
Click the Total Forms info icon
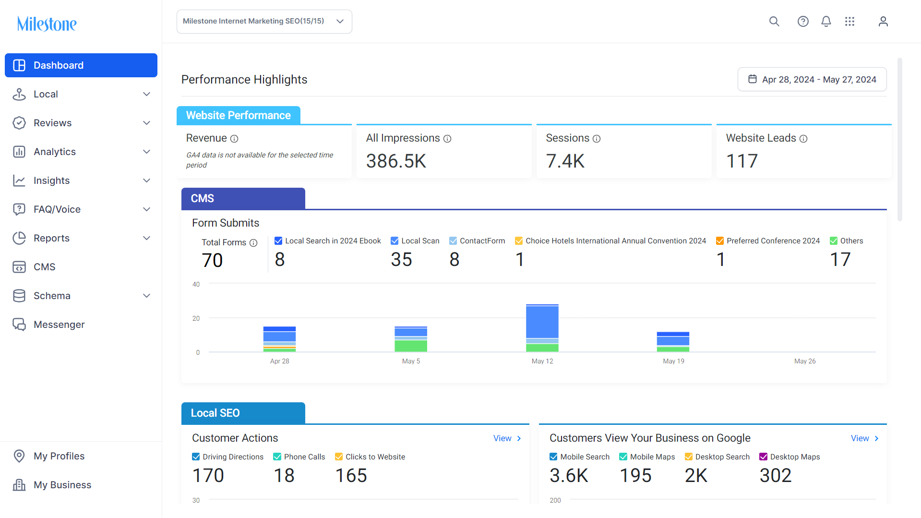253,243
